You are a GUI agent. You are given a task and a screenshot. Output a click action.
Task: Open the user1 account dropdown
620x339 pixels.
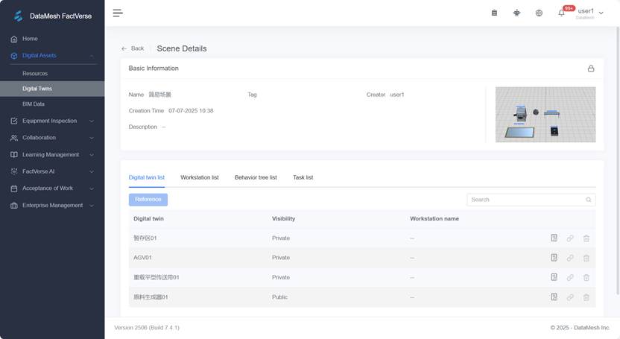(590, 13)
